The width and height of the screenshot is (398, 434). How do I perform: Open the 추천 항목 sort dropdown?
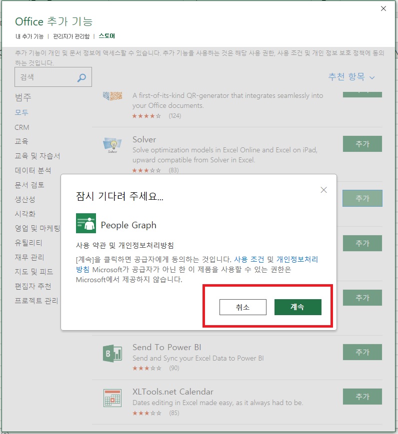pyautogui.click(x=351, y=77)
